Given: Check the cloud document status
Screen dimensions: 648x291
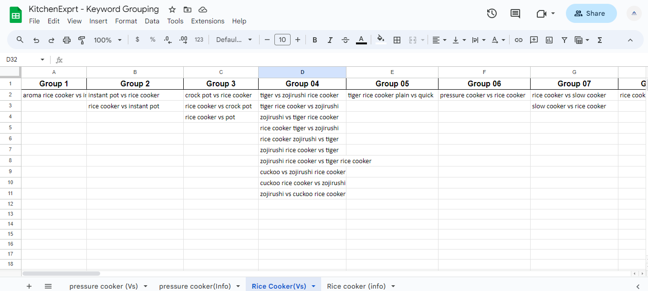Looking at the screenshot, I should (203, 10).
